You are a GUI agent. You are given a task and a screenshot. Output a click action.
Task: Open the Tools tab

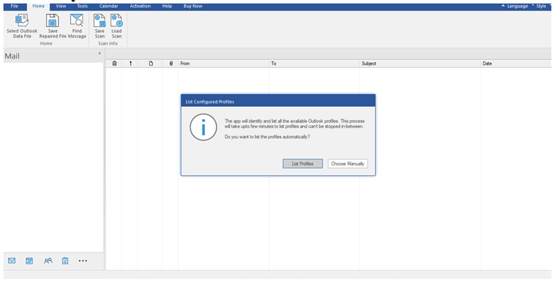point(83,6)
